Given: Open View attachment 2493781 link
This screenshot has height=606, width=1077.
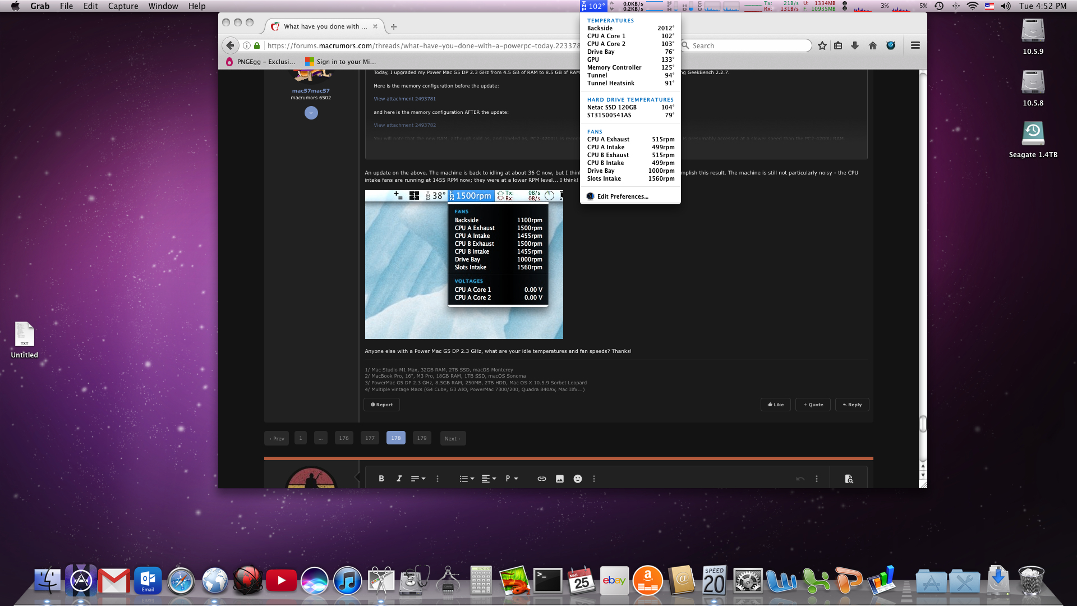Looking at the screenshot, I should point(404,99).
